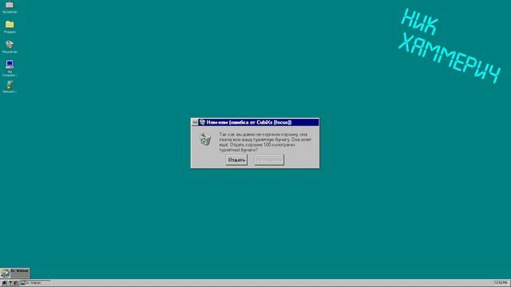The height and width of the screenshot is (287, 511).
Task: Click the small bin icon in title bar
Action: click(202, 122)
